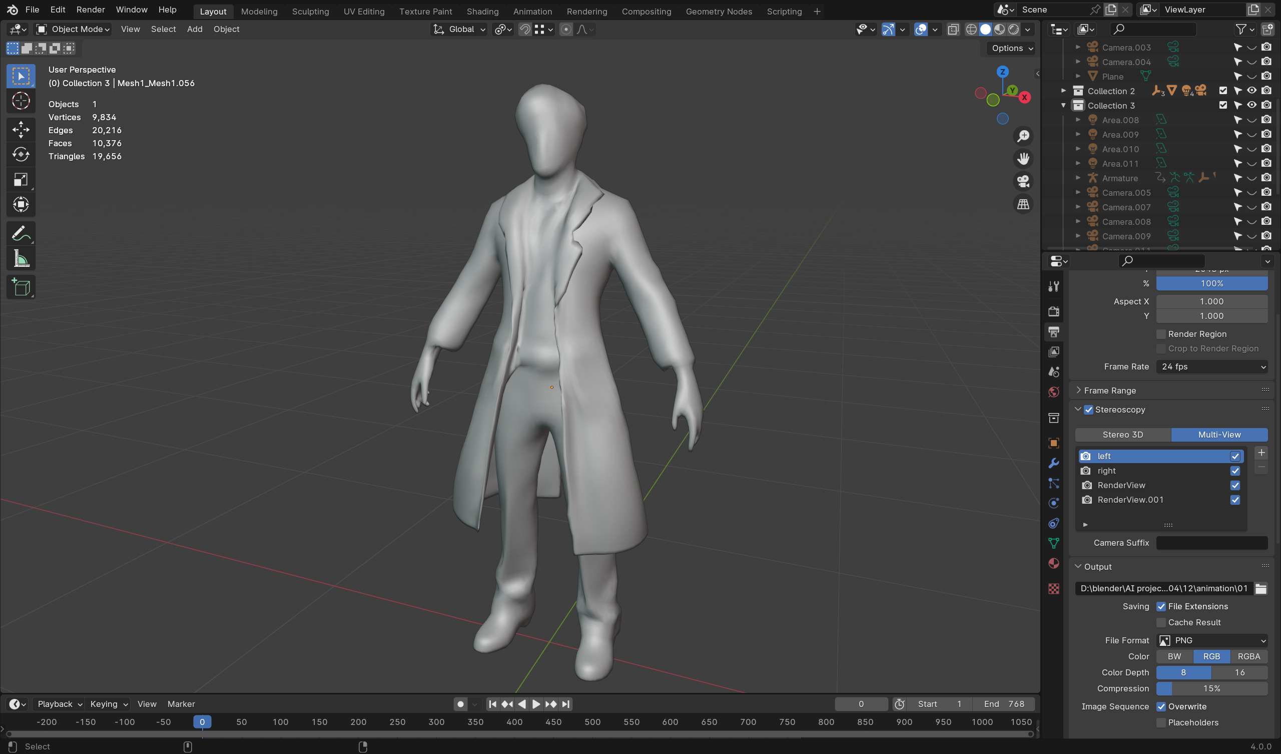The width and height of the screenshot is (1281, 754).
Task: Select the Measure tool
Action: point(21,259)
